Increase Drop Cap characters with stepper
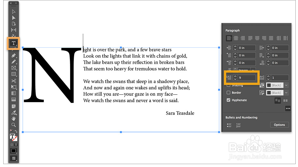Screen dimensions: 298x167 [268, 77]
